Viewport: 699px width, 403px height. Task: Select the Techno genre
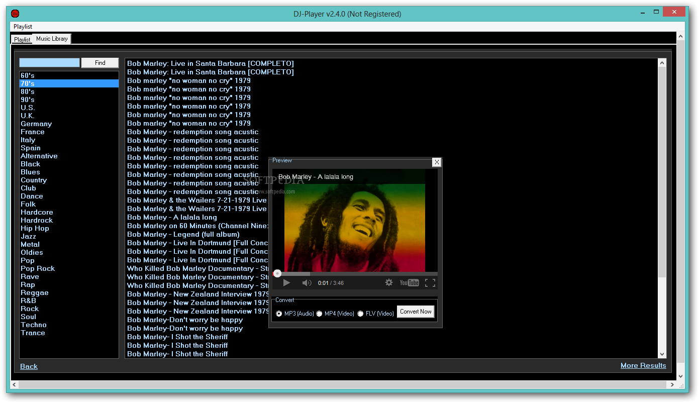pos(69,325)
